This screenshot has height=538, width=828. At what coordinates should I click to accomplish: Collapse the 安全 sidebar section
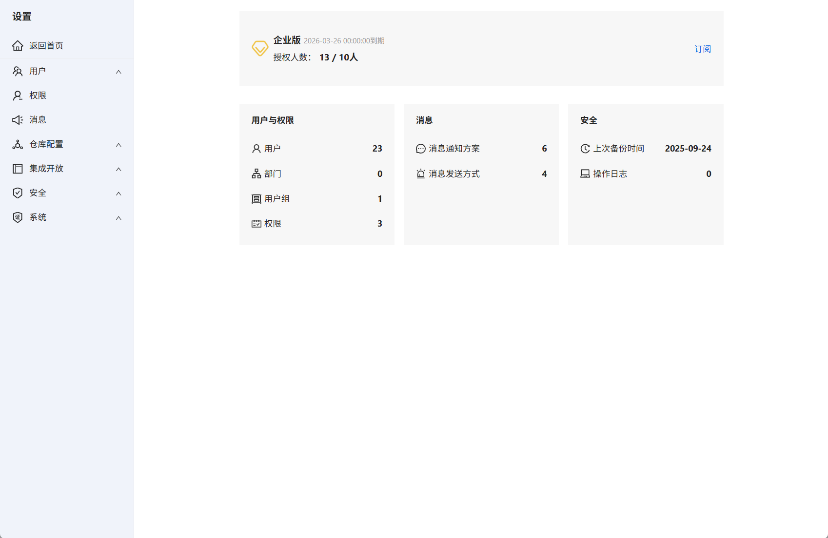(x=118, y=193)
